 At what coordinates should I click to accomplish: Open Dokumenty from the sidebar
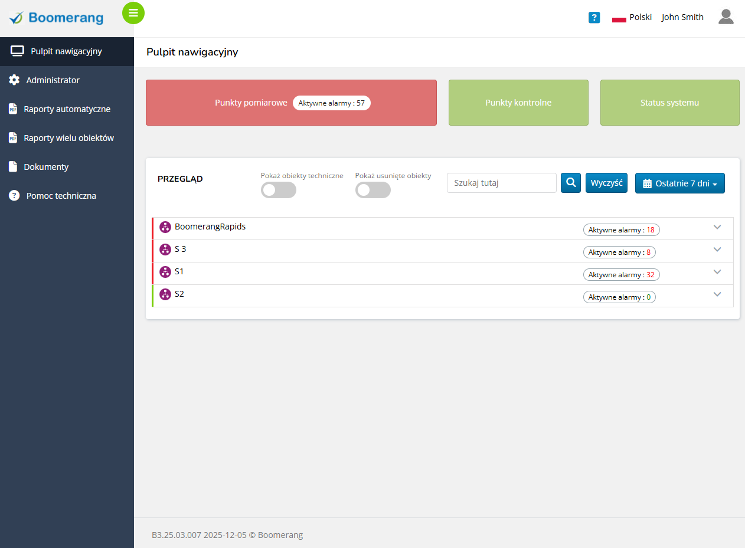tap(46, 167)
